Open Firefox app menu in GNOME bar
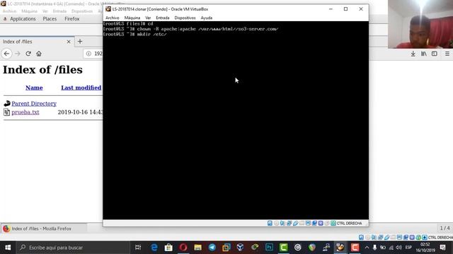453x254 pixels. [x=72, y=19]
